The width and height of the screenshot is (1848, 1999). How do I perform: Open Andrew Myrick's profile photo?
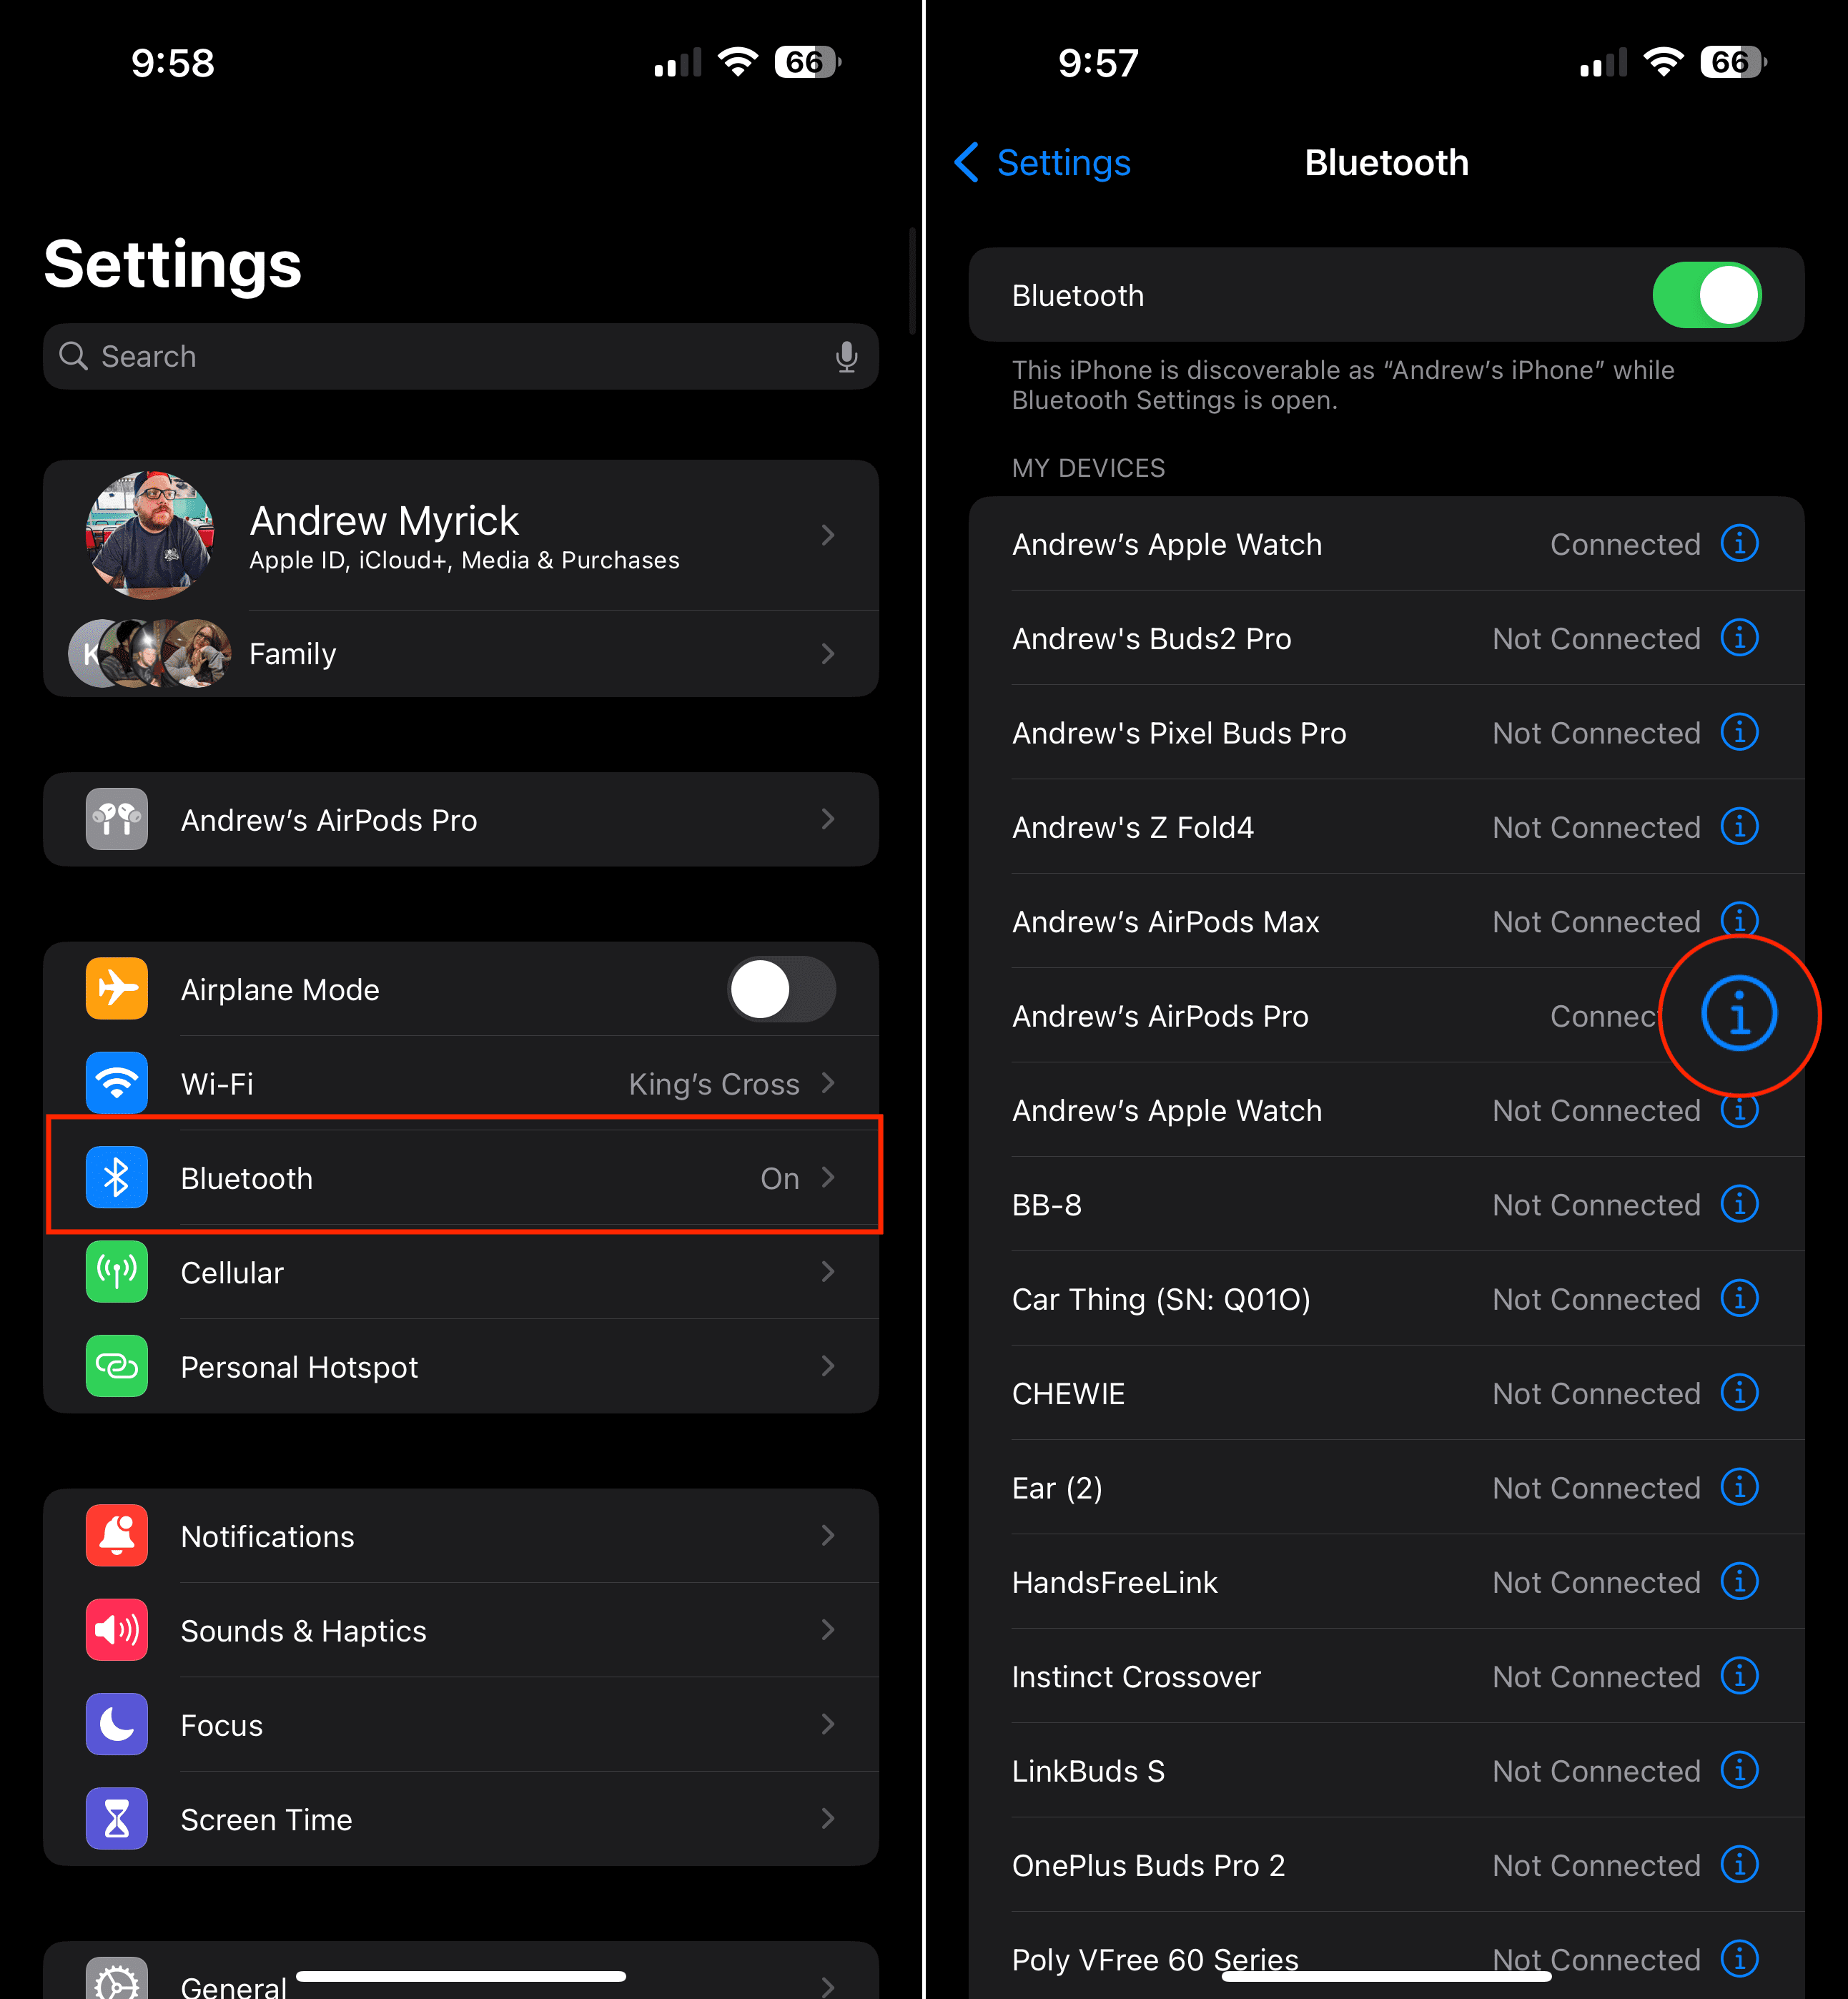(x=150, y=535)
